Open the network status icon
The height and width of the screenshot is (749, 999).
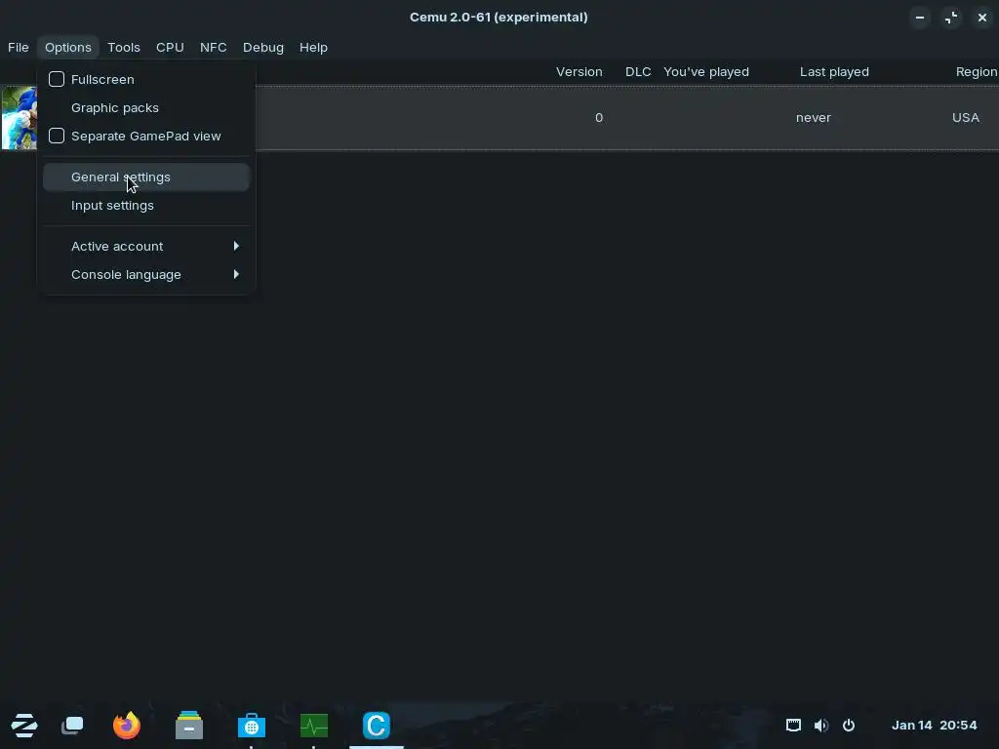tap(793, 726)
